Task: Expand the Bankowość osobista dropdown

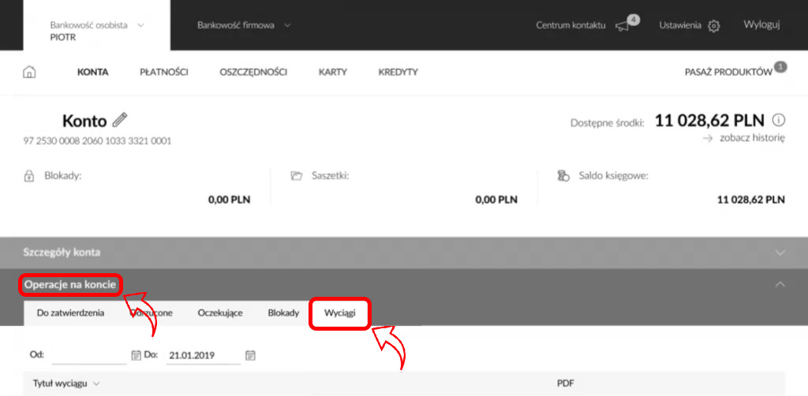Action: pos(140,25)
